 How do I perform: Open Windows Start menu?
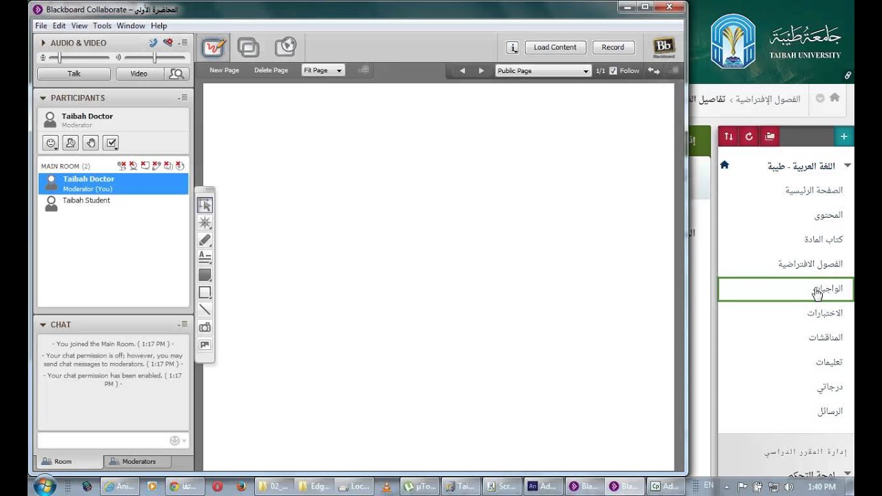pos(44,486)
